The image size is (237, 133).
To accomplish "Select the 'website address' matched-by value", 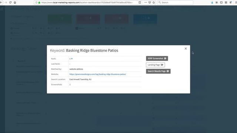I will click(x=76, y=69).
